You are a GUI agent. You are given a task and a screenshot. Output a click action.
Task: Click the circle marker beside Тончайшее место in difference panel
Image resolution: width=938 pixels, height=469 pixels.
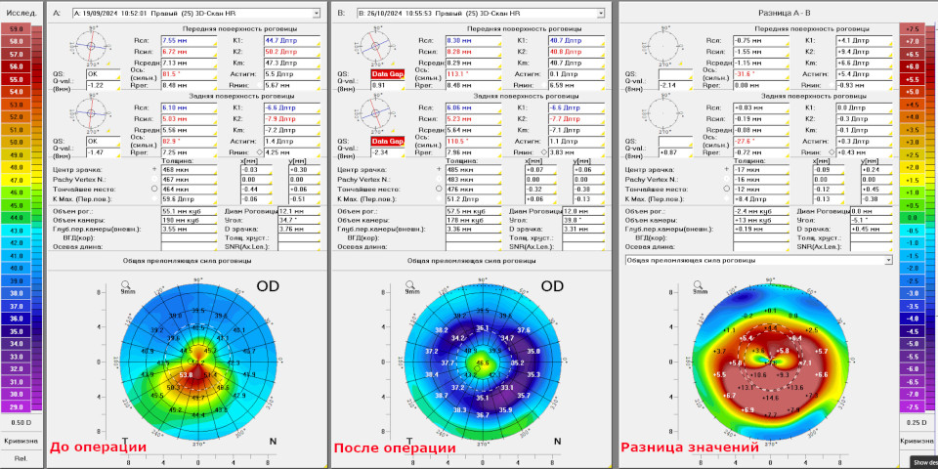726,188
